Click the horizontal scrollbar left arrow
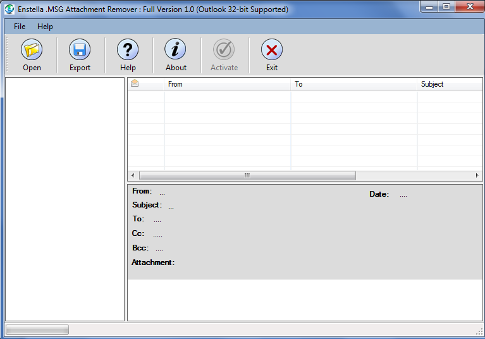 click(x=133, y=175)
